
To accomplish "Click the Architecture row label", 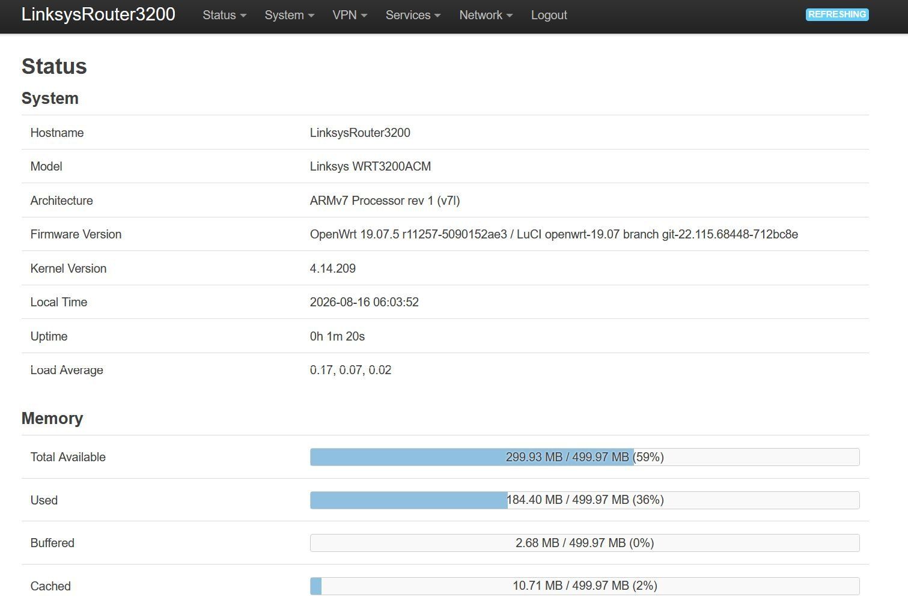I will 61,201.
